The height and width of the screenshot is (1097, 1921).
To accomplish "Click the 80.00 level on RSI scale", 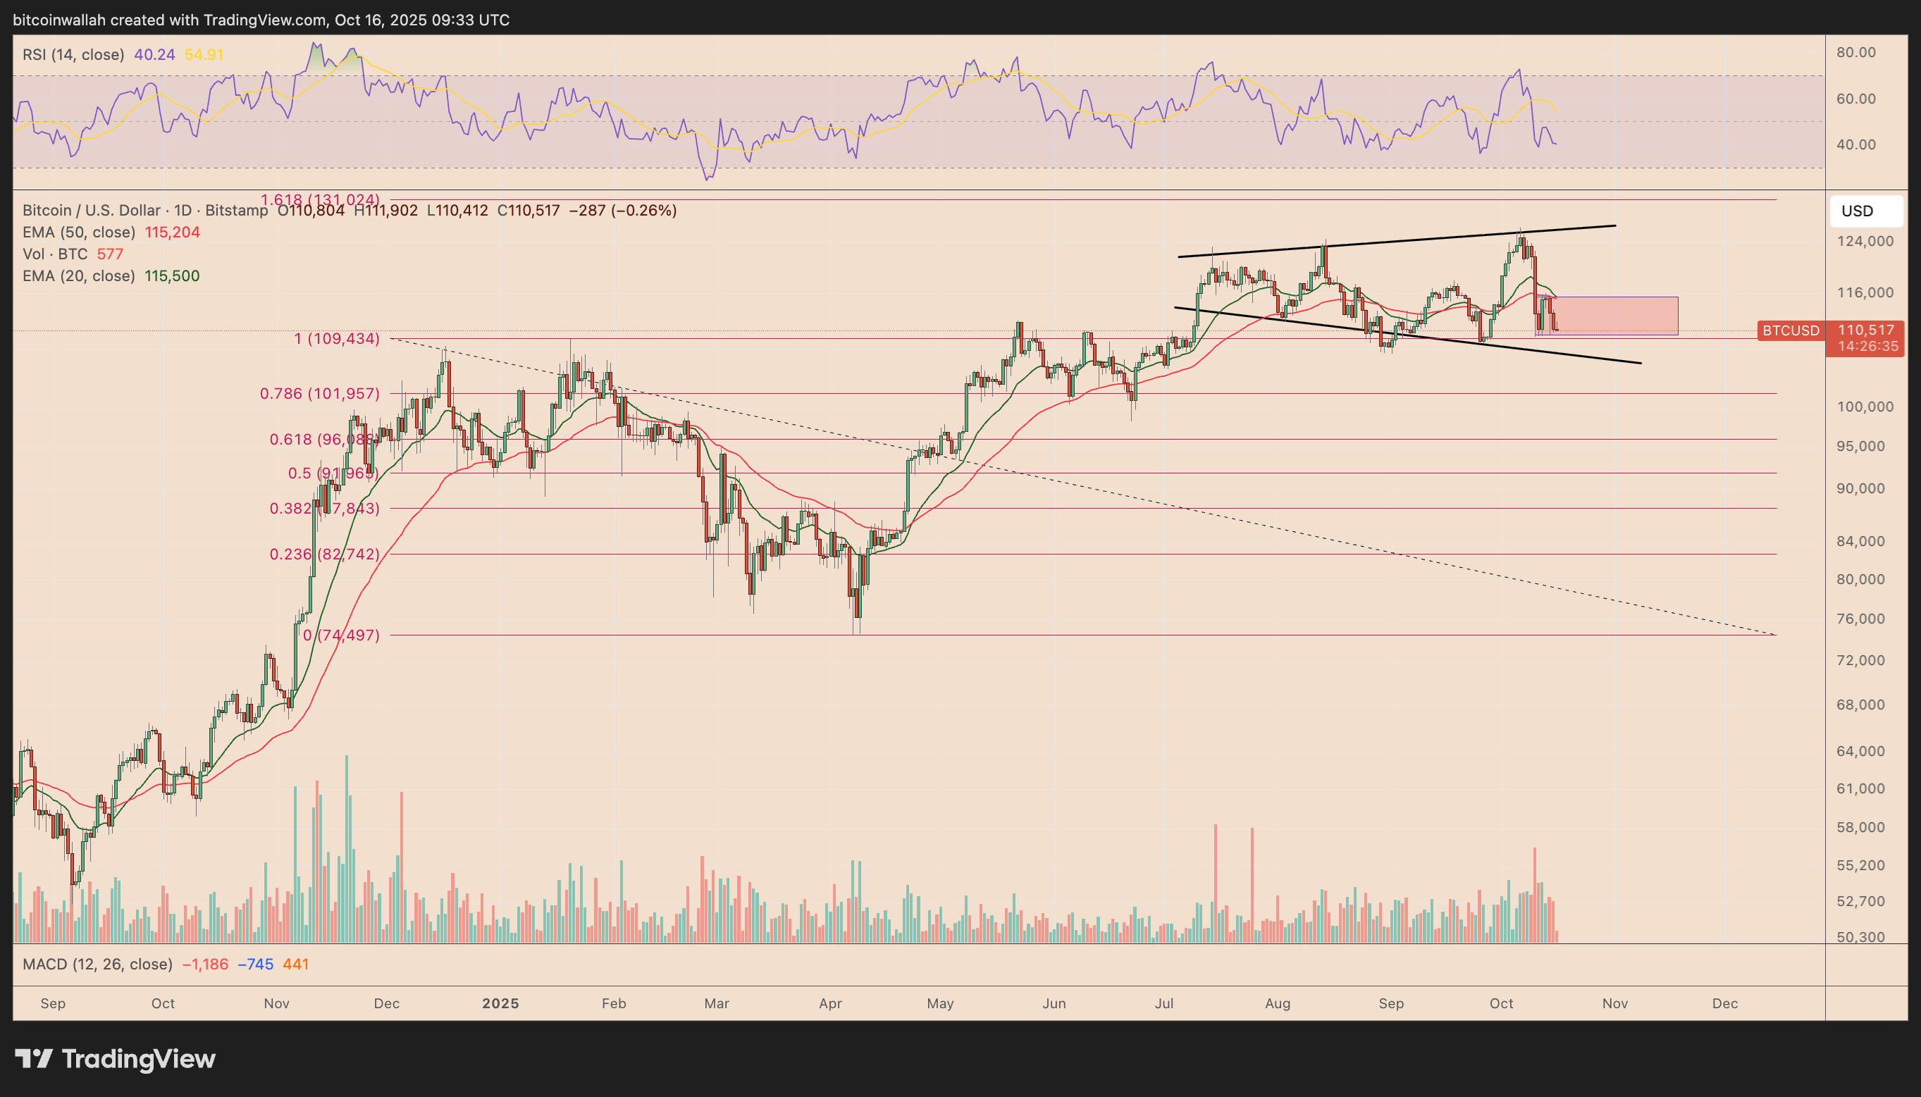I will 1855,52.
